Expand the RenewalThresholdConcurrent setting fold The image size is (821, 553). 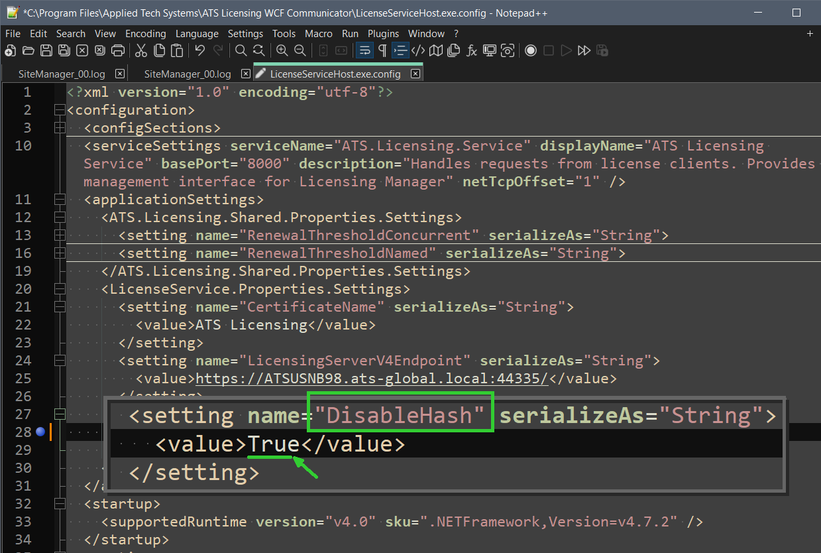[60, 235]
